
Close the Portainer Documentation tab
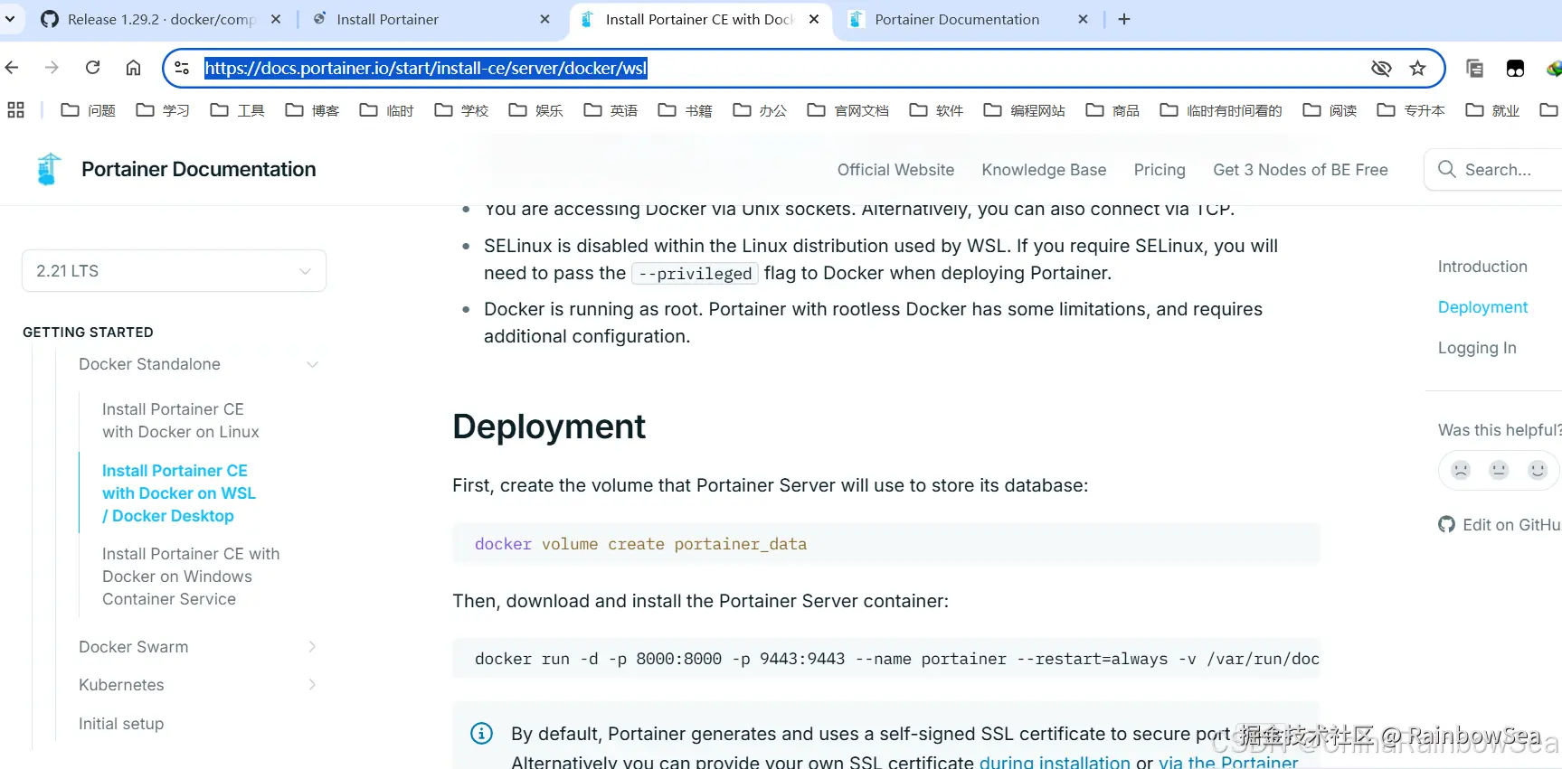click(x=1083, y=19)
